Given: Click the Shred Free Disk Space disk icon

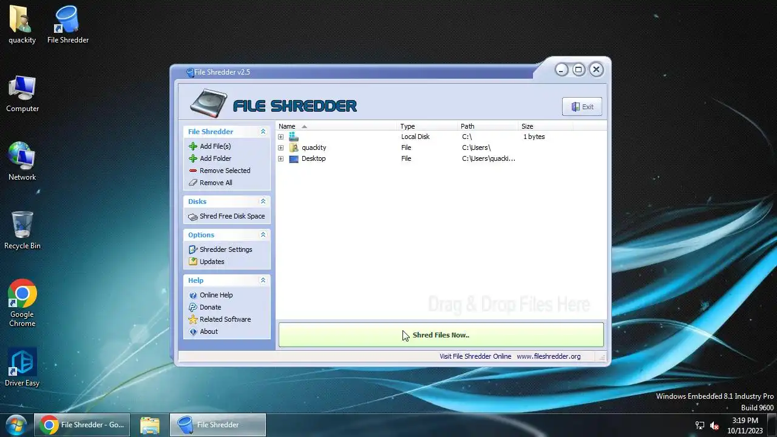Looking at the screenshot, I should (x=193, y=217).
